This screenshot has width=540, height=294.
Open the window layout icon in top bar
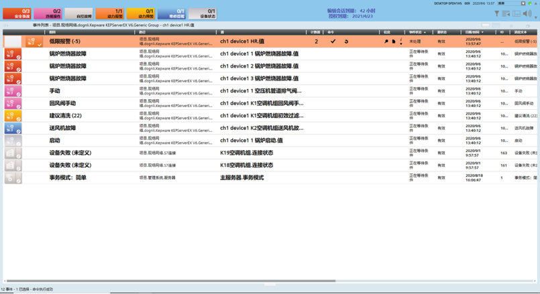point(517,14)
